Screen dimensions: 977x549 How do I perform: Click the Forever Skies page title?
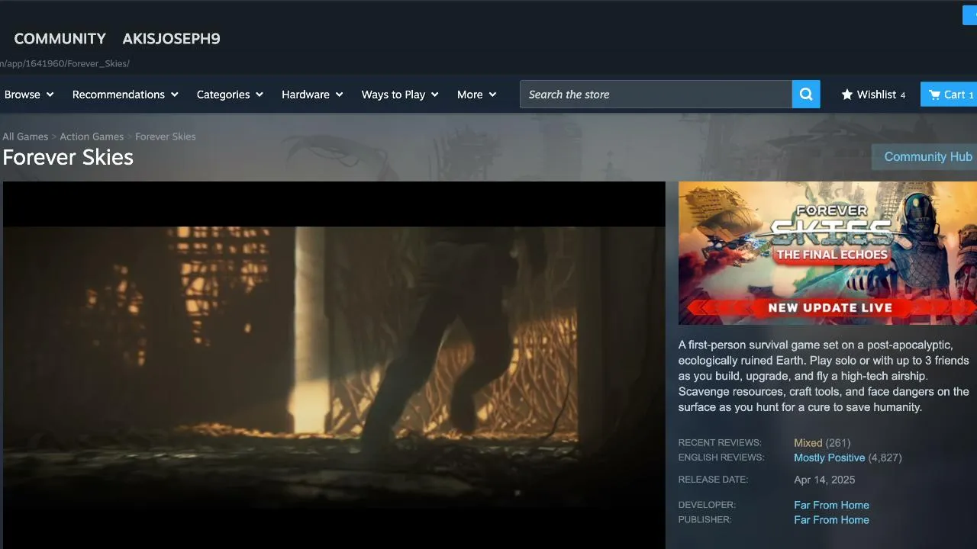pos(68,157)
